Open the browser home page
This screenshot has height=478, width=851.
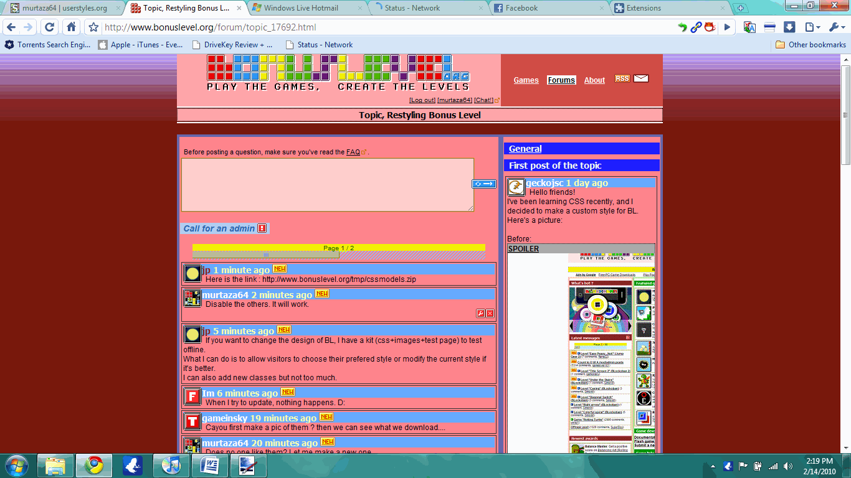click(x=72, y=27)
